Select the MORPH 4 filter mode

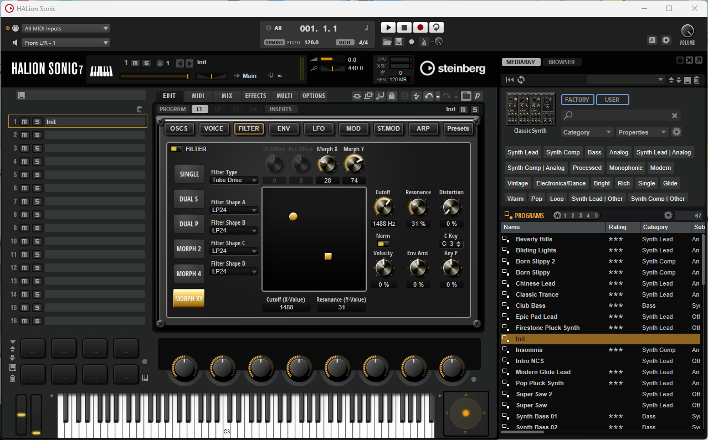(189, 273)
